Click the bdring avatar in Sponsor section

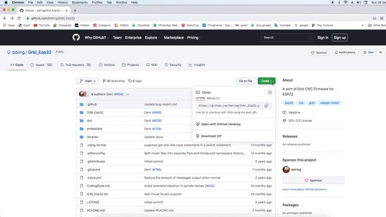click(286, 169)
